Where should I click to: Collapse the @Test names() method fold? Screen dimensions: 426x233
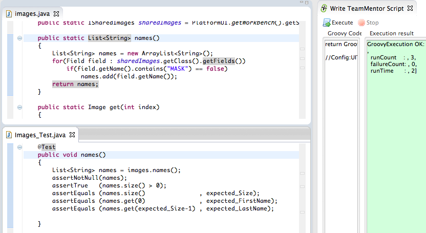click(19, 147)
